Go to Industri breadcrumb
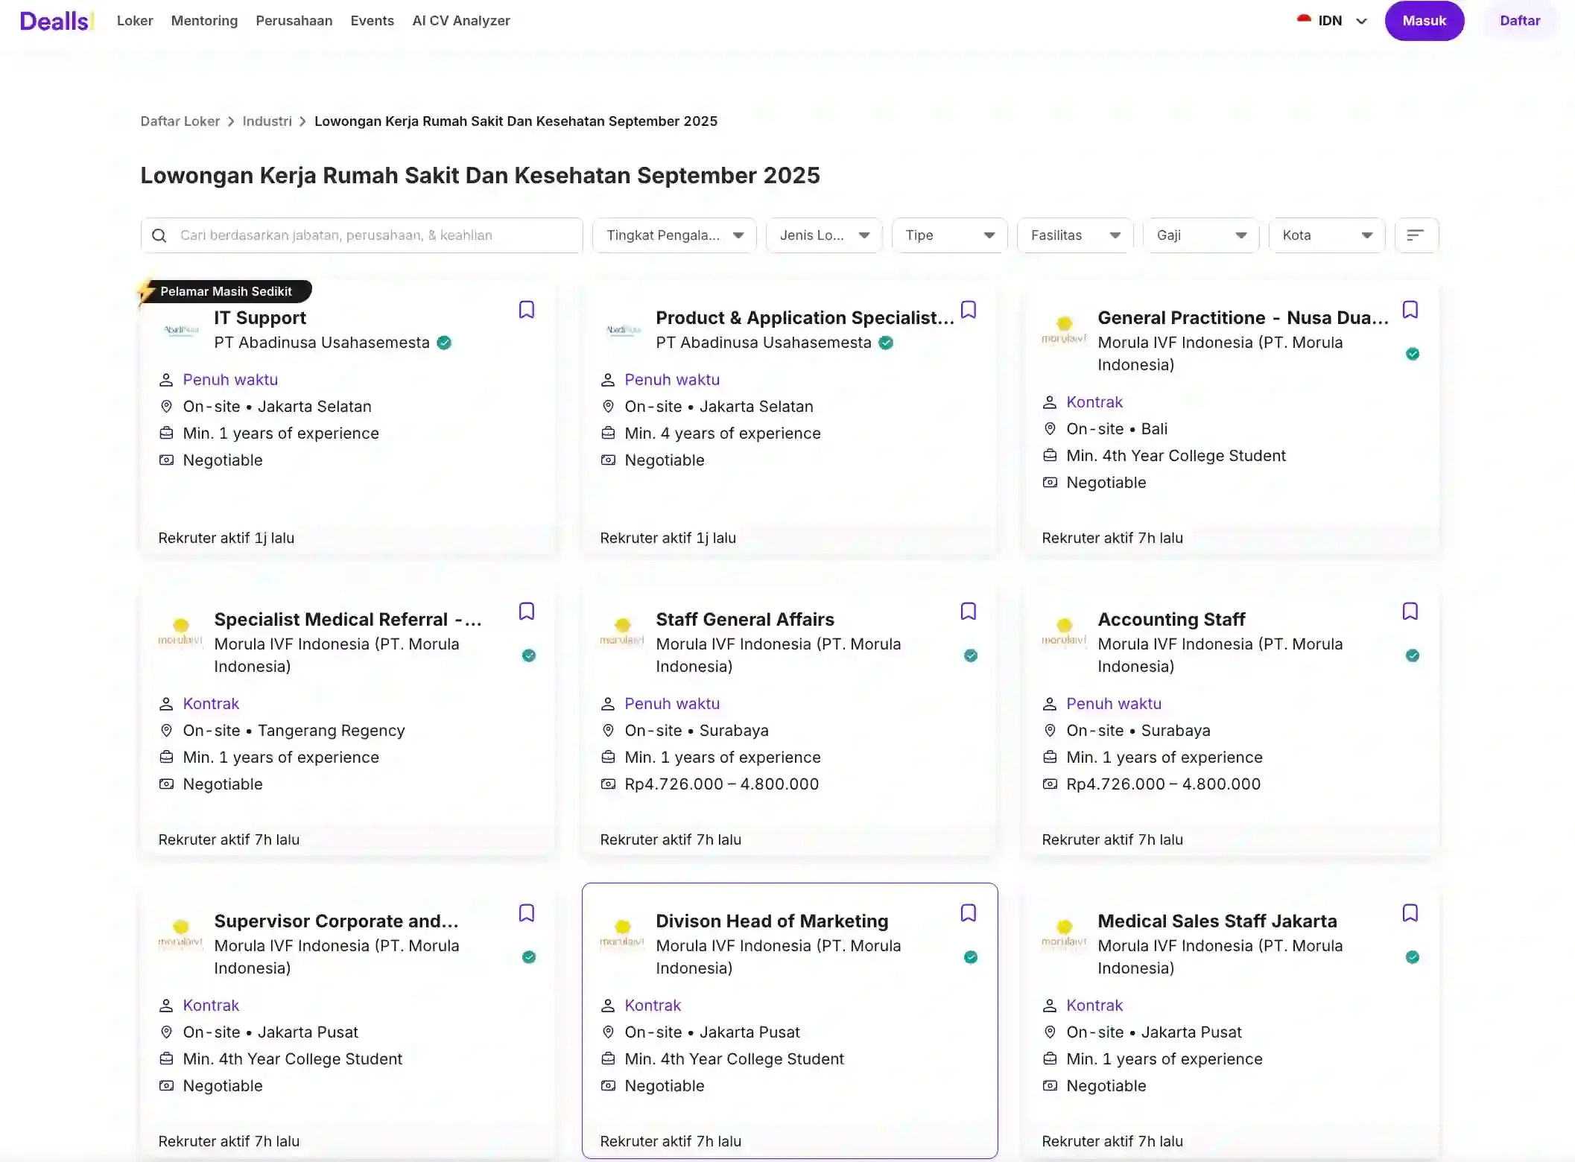This screenshot has width=1575, height=1162. point(267,121)
